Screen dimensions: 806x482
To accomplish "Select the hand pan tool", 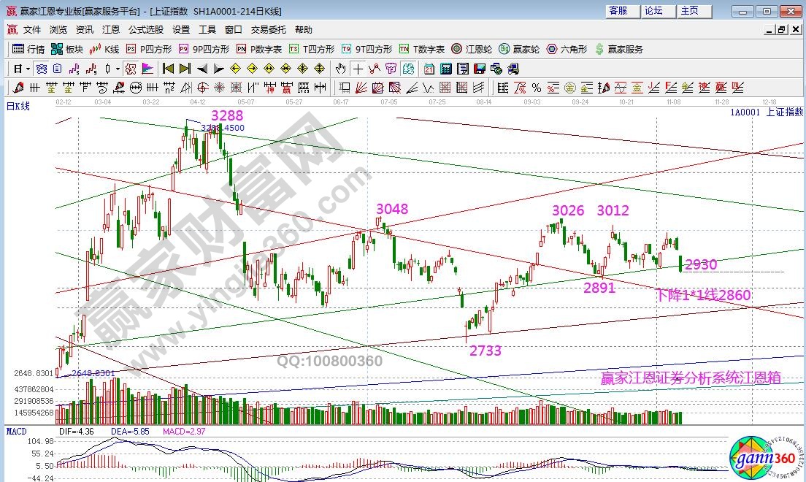I will 340,69.
